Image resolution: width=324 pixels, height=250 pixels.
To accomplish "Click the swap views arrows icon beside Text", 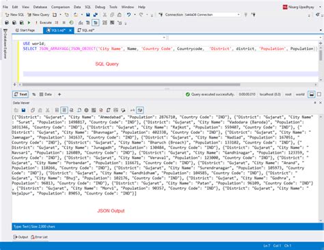I will click(x=34, y=94).
